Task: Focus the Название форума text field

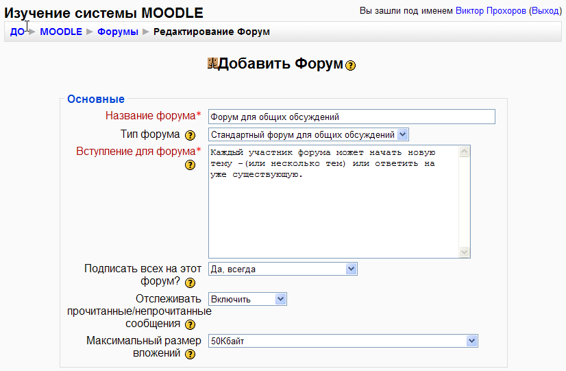Action: [352, 117]
